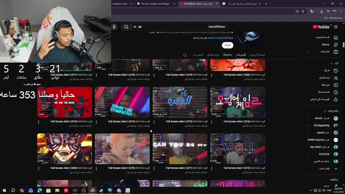Viewport: 345px width, 194px height.
Task: Play Full Screen Alert 374 thumbnail
Action: tap(122, 102)
